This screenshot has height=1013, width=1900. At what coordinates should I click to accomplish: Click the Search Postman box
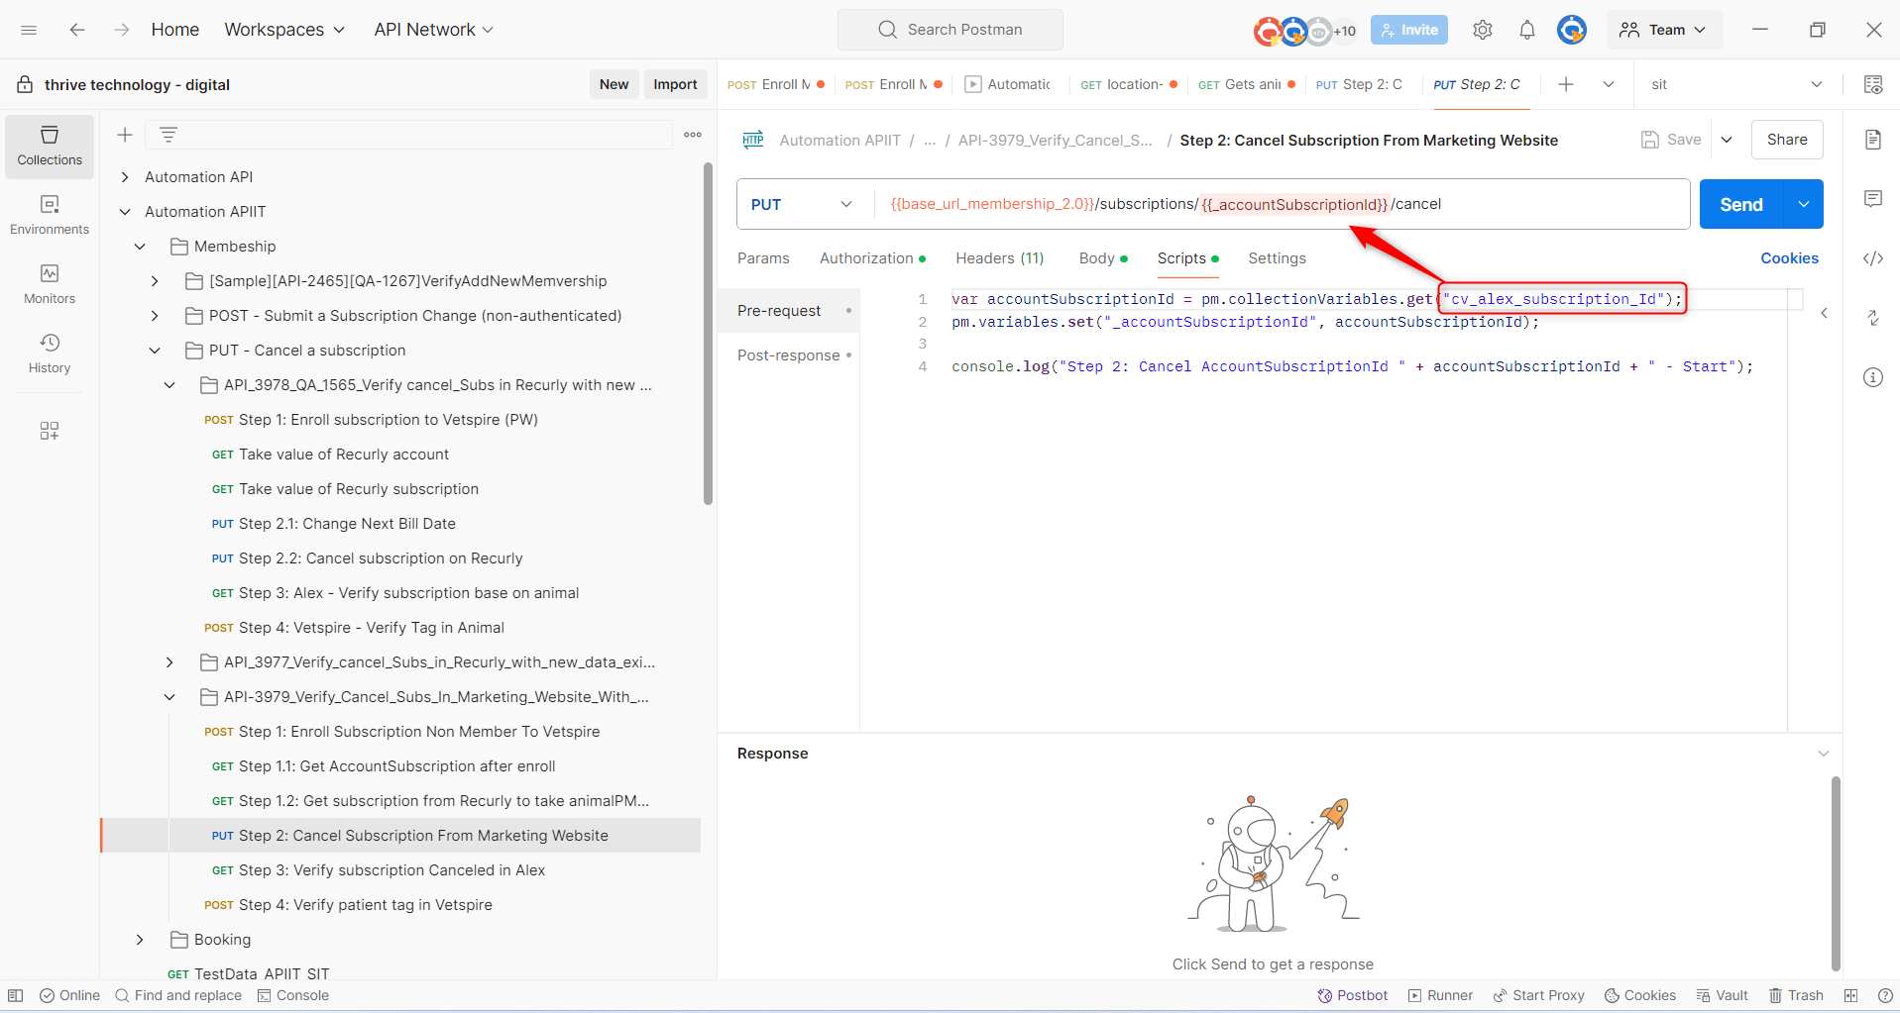click(950, 30)
